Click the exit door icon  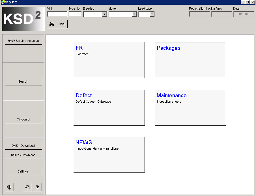pos(9,187)
